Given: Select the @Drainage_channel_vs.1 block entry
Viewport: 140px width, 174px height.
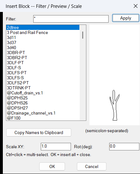Looking at the screenshot, I should (43, 113).
